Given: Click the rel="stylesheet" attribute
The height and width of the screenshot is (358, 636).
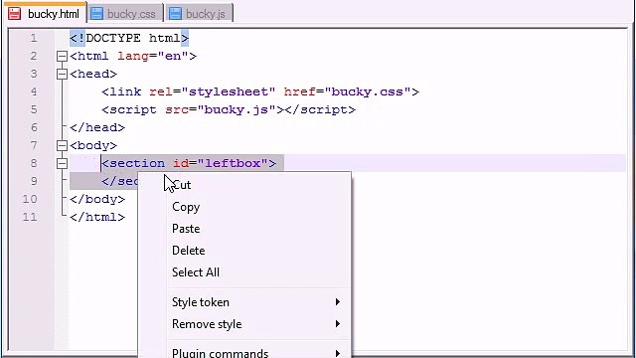Looking at the screenshot, I should tap(212, 91).
